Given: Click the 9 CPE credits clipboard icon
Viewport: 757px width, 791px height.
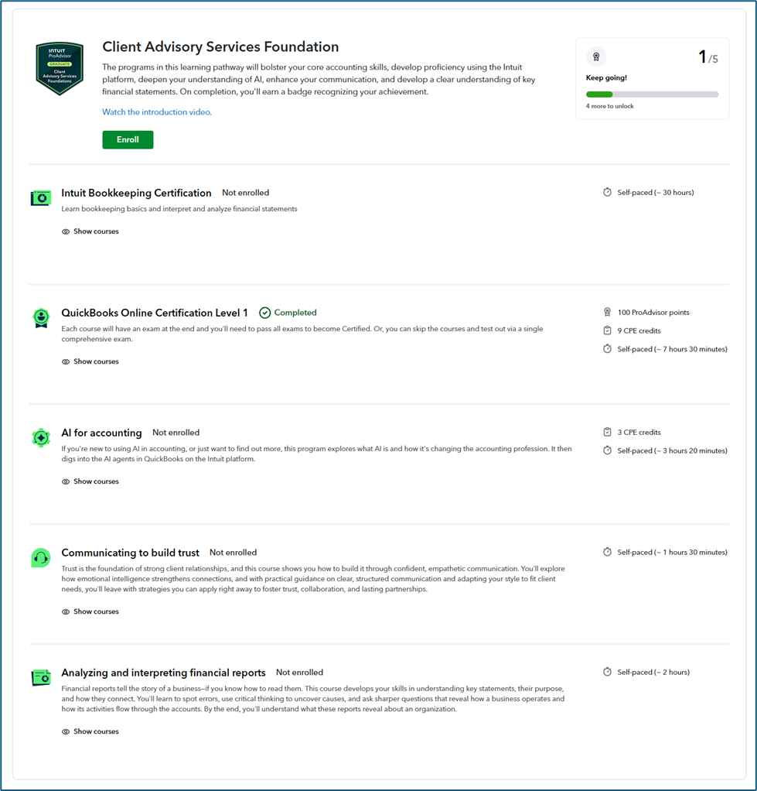Looking at the screenshot, I should pos(607,330).
